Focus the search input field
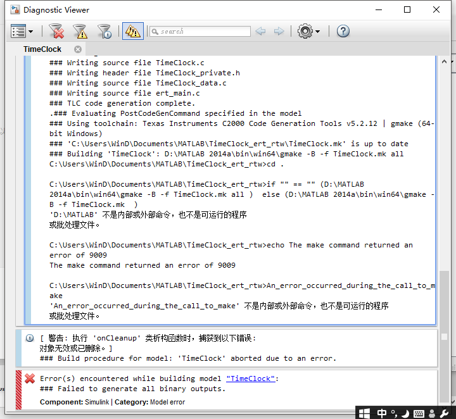Viewport: 456px width, 419px height. (200, 31)
